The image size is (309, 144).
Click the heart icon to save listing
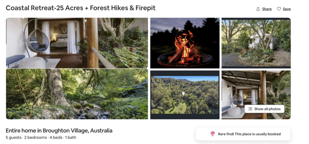(x=279, y=9)
